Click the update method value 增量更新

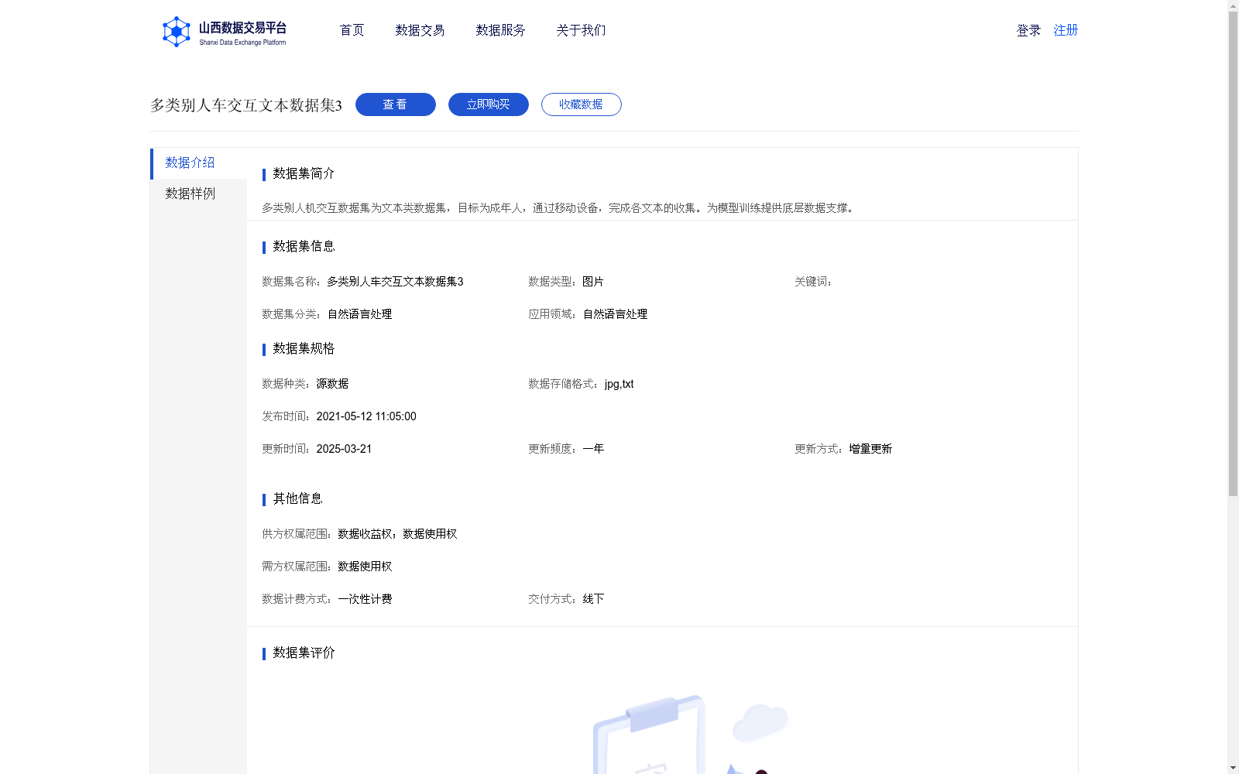[870, 449]
